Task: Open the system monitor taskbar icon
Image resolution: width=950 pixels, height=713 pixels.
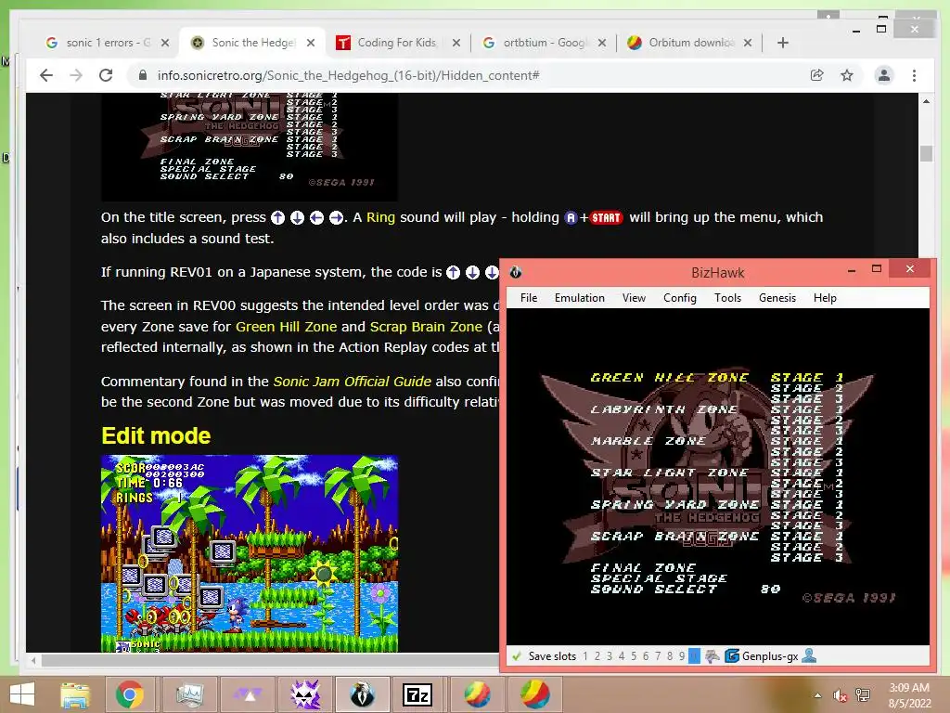Action: (x=189, y=694)
